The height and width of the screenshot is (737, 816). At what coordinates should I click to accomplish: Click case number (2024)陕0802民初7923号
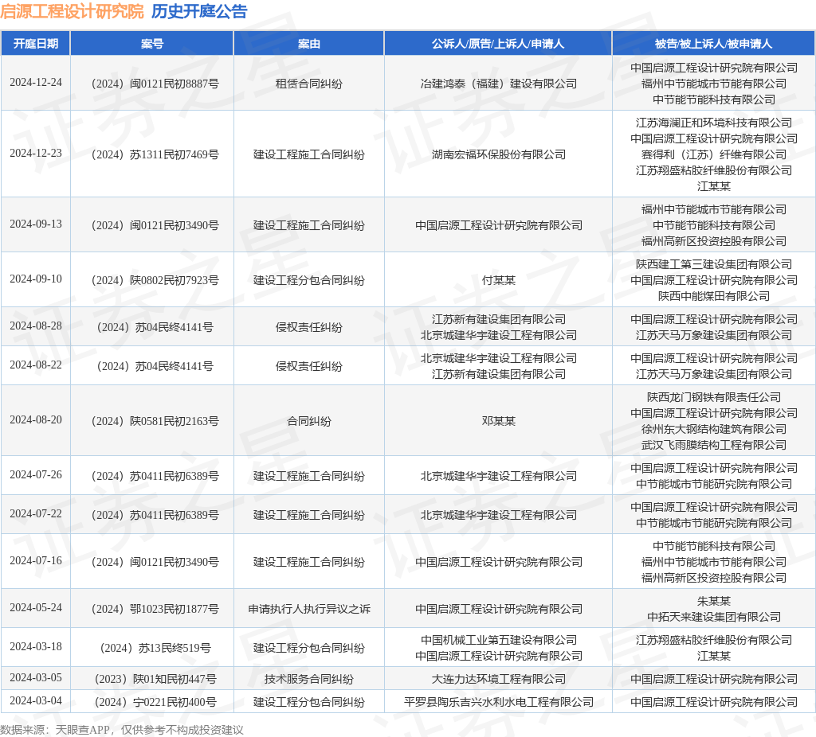click(x=155, y=280)
